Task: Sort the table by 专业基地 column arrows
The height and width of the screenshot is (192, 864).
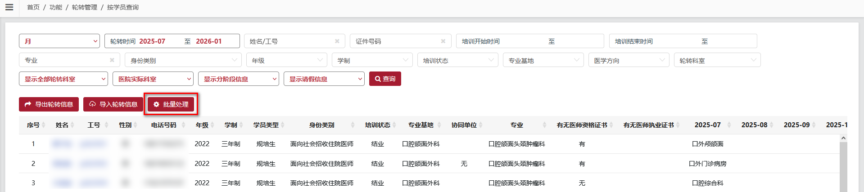Action: [439, 125]
